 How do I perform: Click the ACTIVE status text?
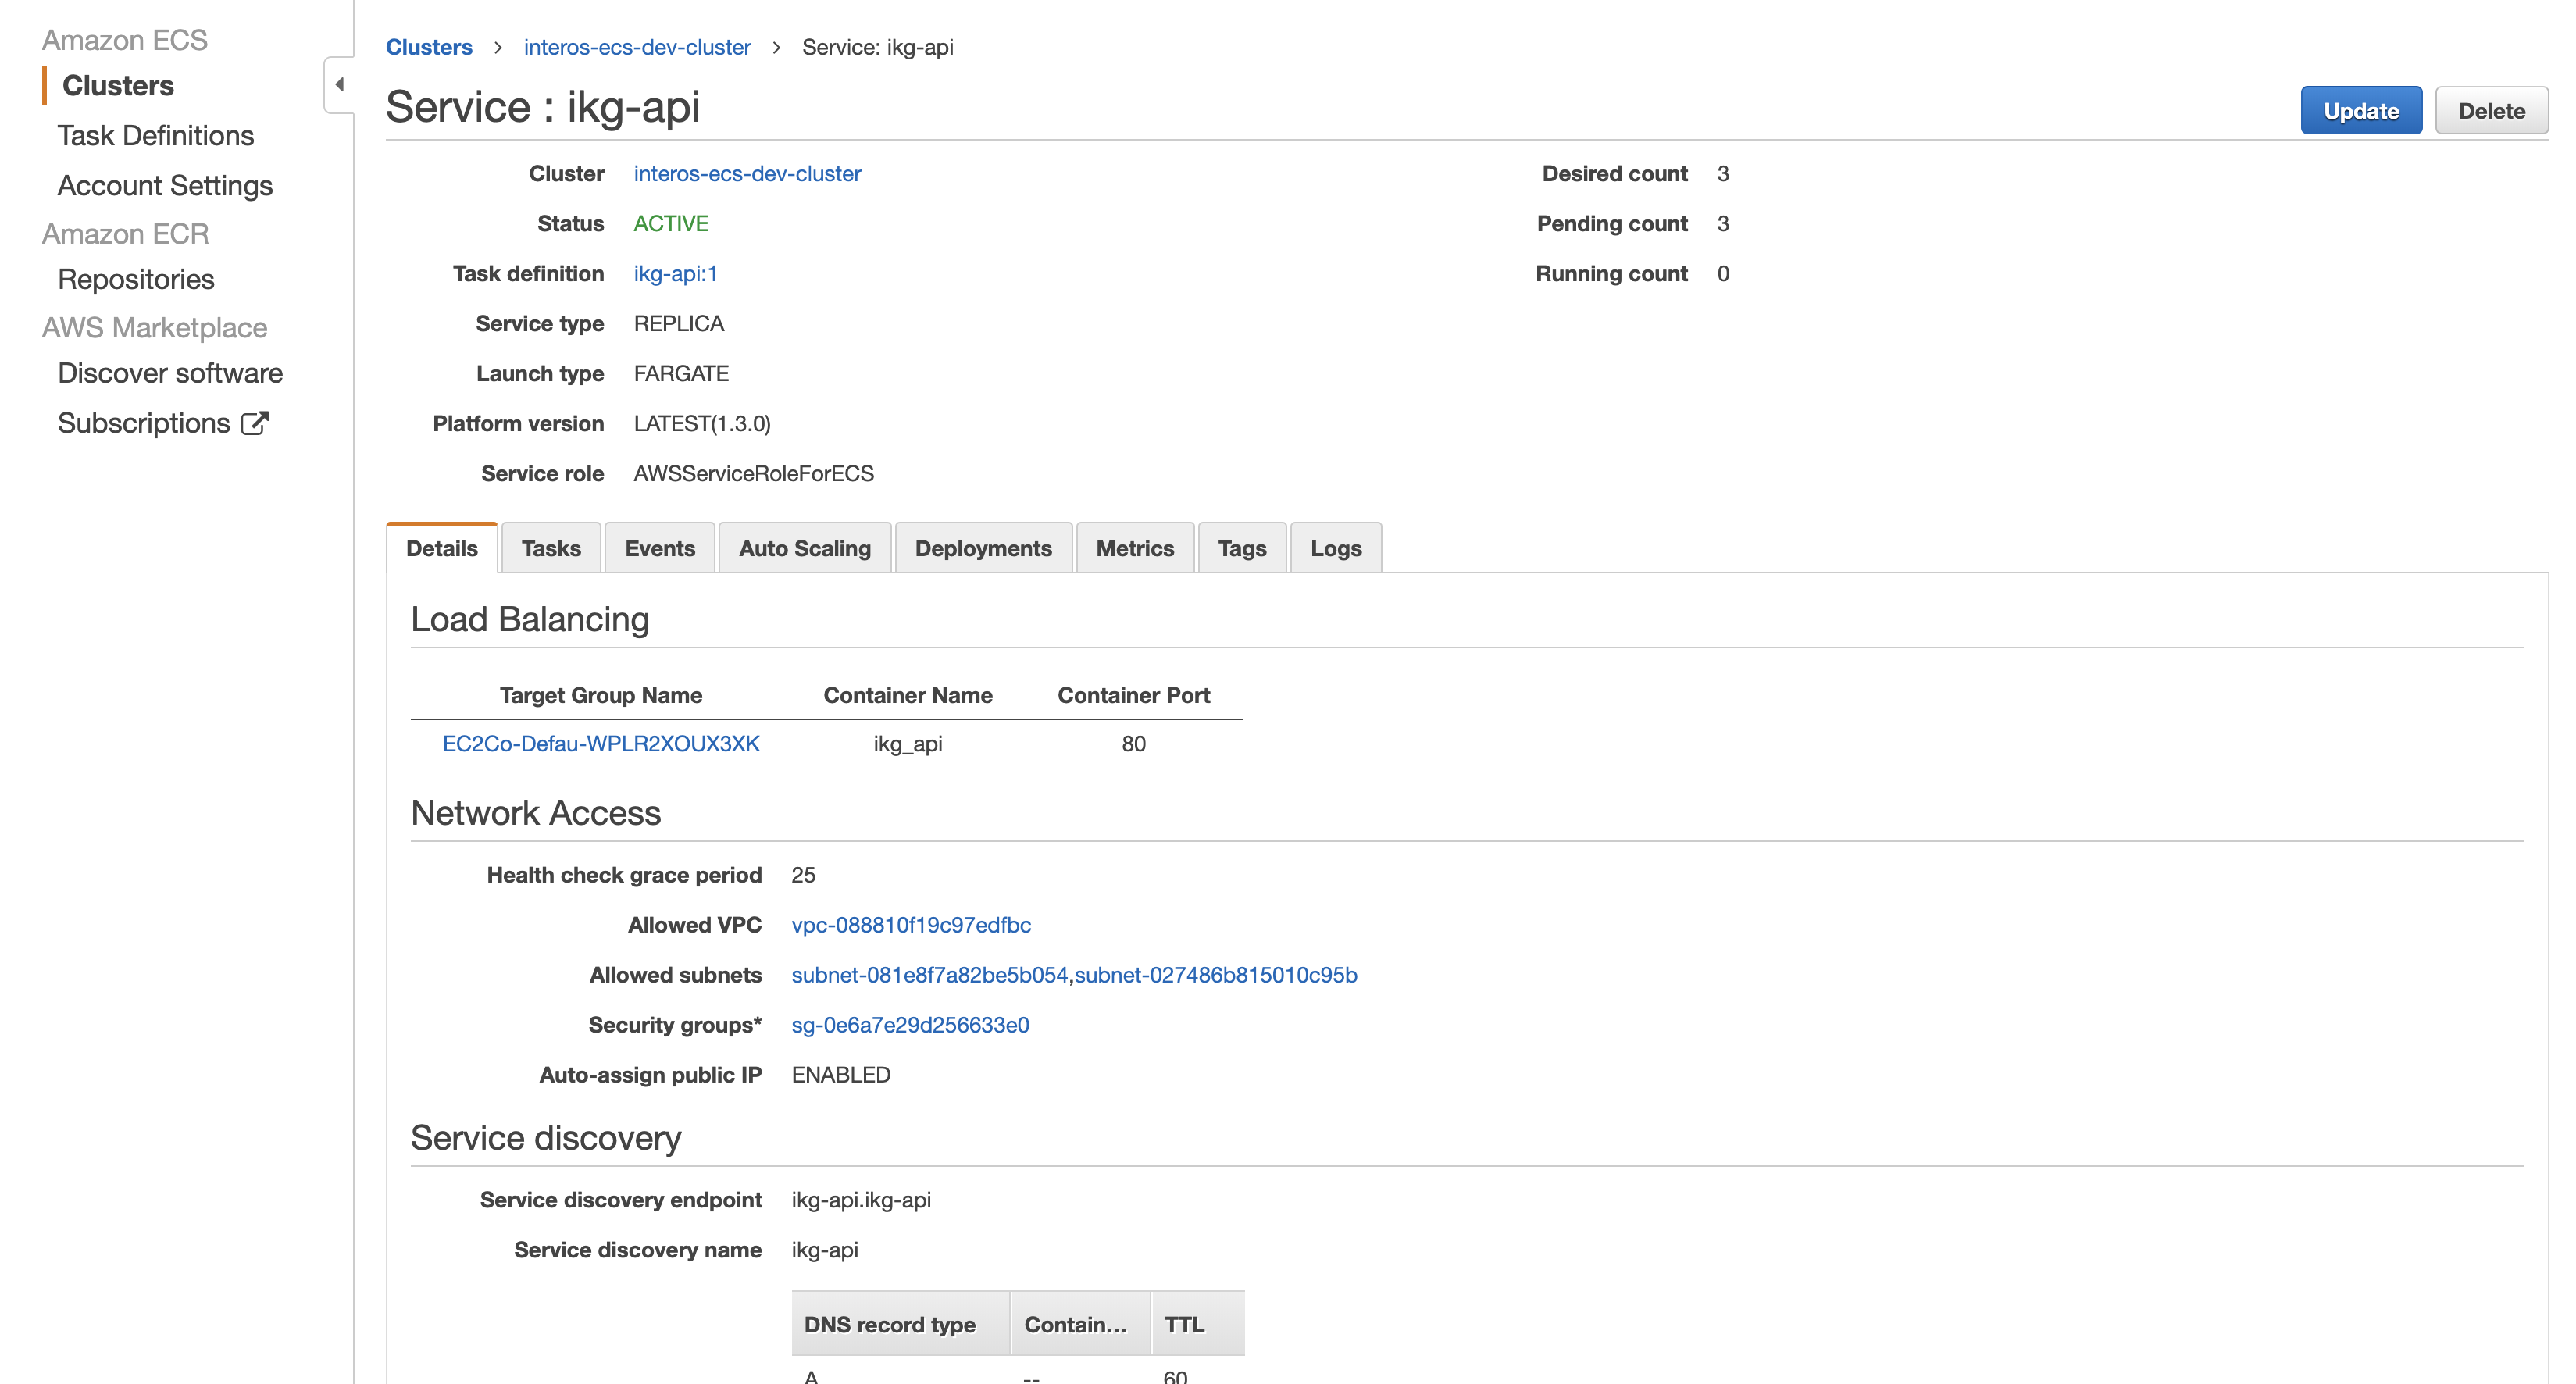tap(671, 224)
